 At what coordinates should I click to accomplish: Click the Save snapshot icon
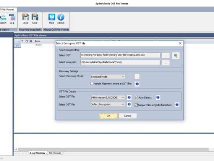coord(35,19)
